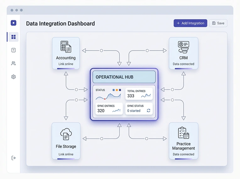Click 'Data connected' under CRM
The width and height of the screenshot is (240, 179).
tap(183, 64)
